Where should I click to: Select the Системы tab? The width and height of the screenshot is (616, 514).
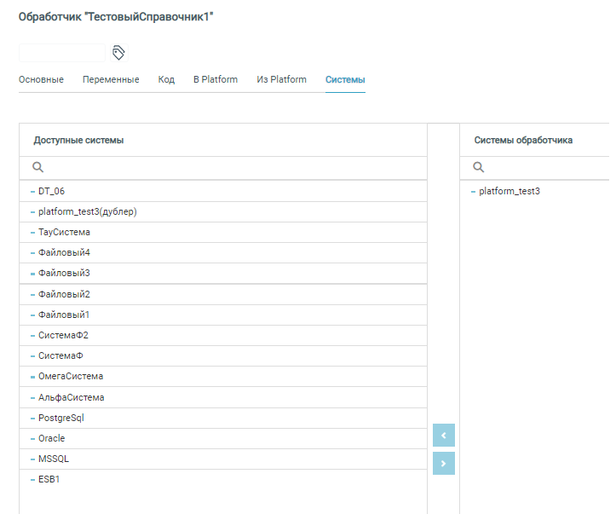click(x=345, y=80)
